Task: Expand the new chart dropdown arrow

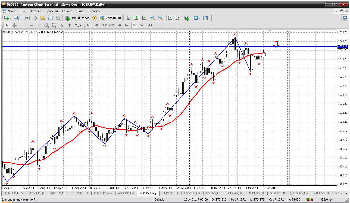Action: 10,18
